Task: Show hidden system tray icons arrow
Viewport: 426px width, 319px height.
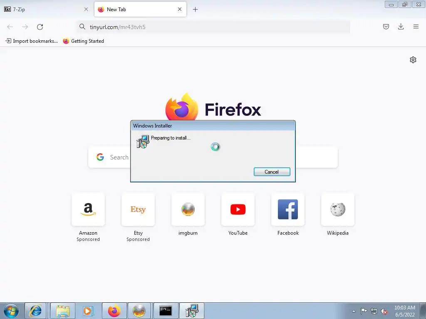Action: (x=354, y=311)
